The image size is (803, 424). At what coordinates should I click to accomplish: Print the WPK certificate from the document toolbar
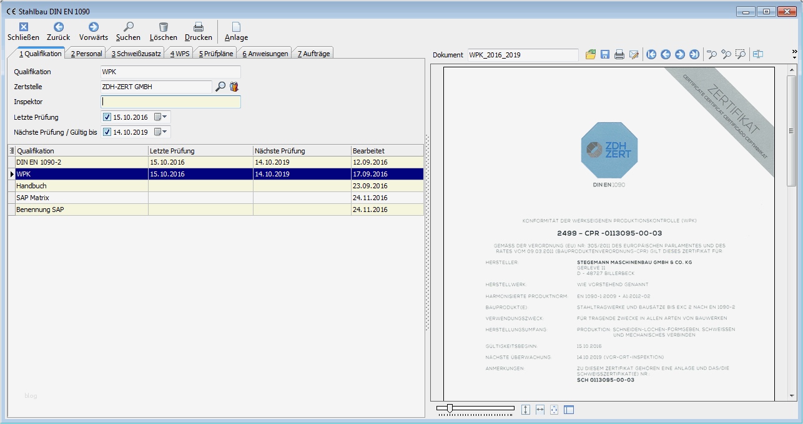click(x=619, y=55)
